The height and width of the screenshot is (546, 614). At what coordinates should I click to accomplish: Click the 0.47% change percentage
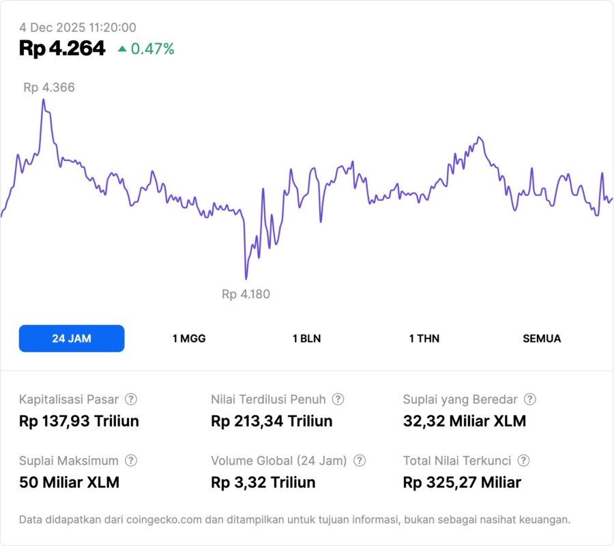point(153,49)
